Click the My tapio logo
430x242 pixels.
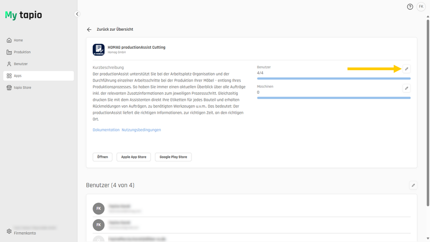(x=23, y=15)
